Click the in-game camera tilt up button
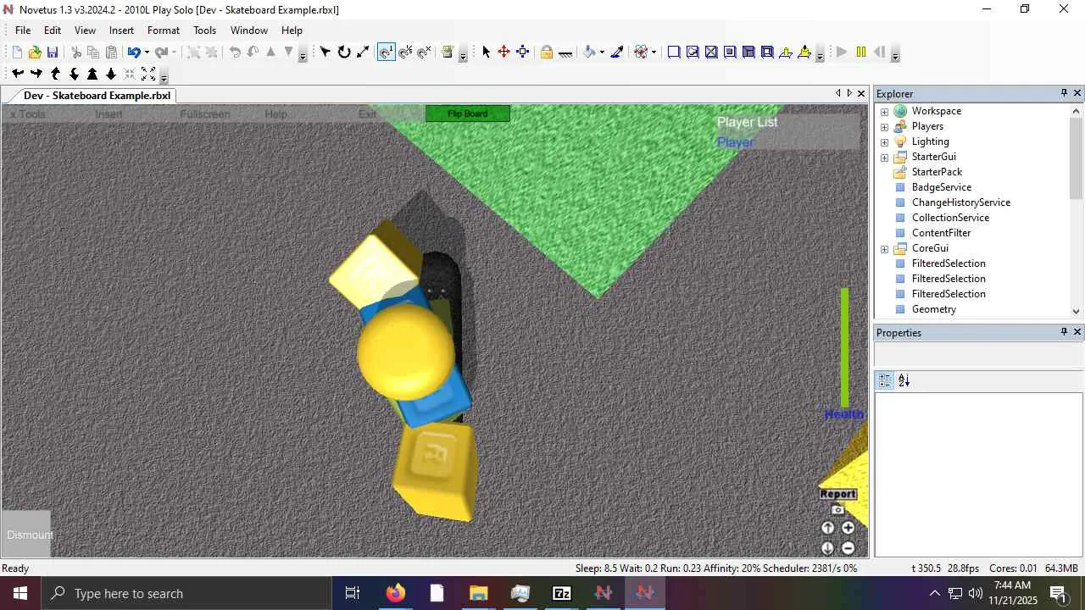 tap(828, 528)
